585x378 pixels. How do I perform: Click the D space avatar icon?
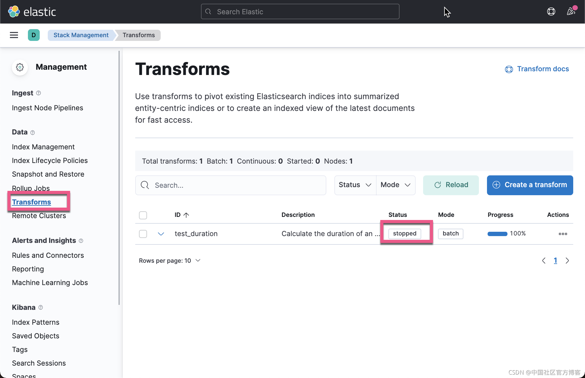33,35
